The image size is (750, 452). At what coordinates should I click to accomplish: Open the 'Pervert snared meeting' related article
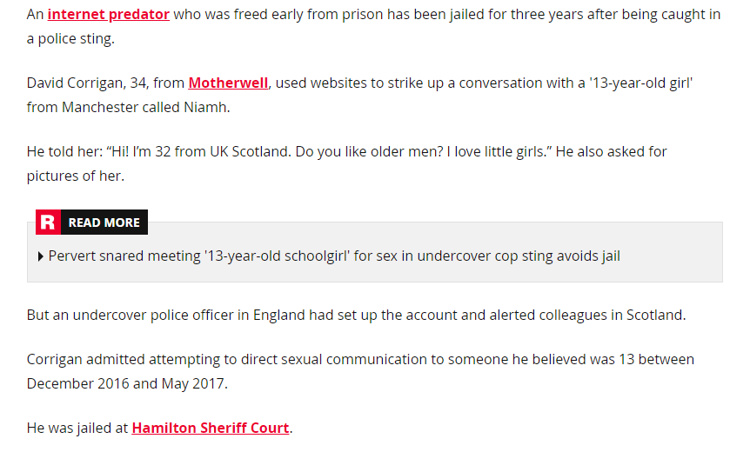(334, 256)
